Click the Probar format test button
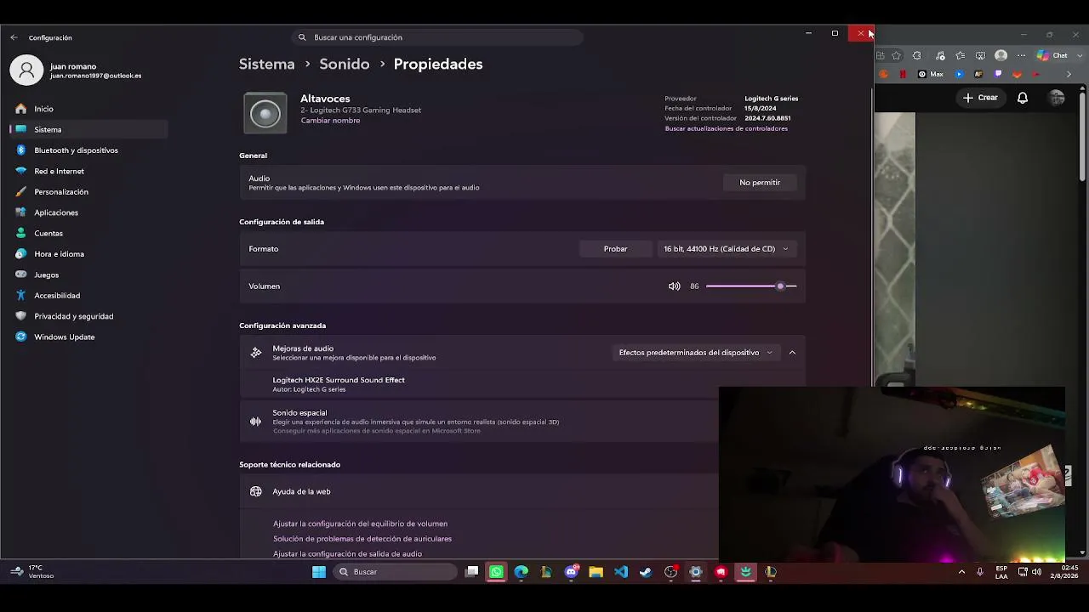1089x612 pixels. (615, 249)
